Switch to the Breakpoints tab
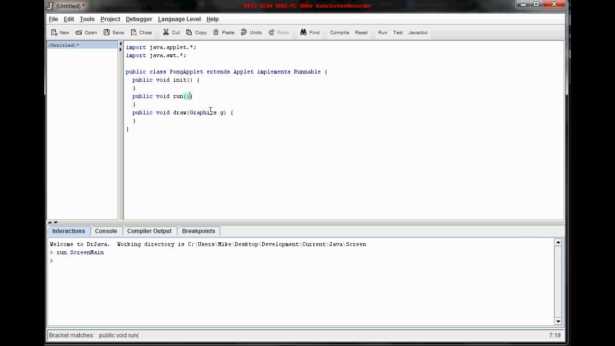 pos(198,231)
